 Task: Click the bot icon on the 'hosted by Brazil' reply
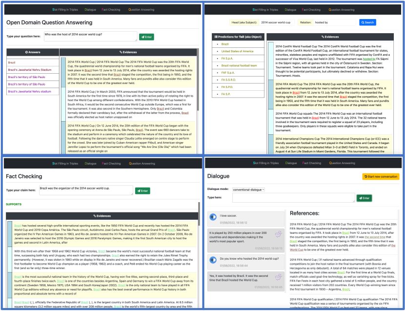[x=278, y=277]
